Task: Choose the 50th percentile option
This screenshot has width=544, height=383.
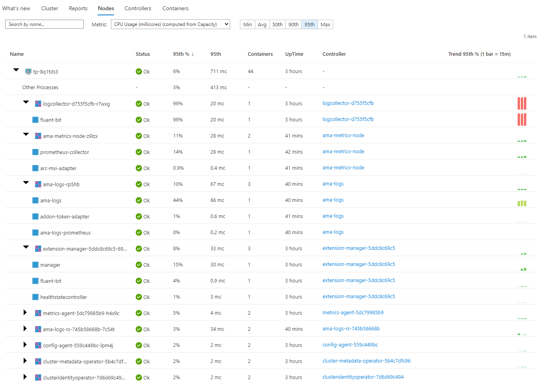Action: click(x=277, y=24)
